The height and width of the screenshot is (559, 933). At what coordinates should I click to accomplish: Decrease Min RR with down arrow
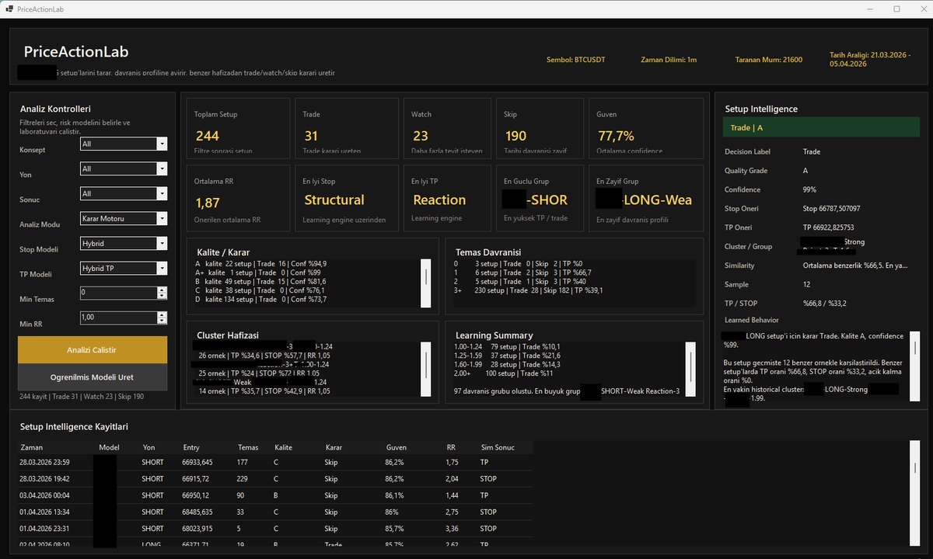pyautogui.click(x=162, y=321)
